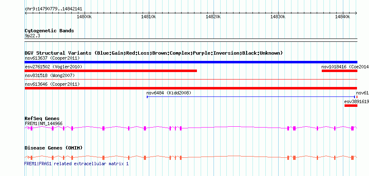The height and width of the screenshot is (176, 369).
Task: Click the nsv1018416 red loss bar
Action: [x=339, y=71]
